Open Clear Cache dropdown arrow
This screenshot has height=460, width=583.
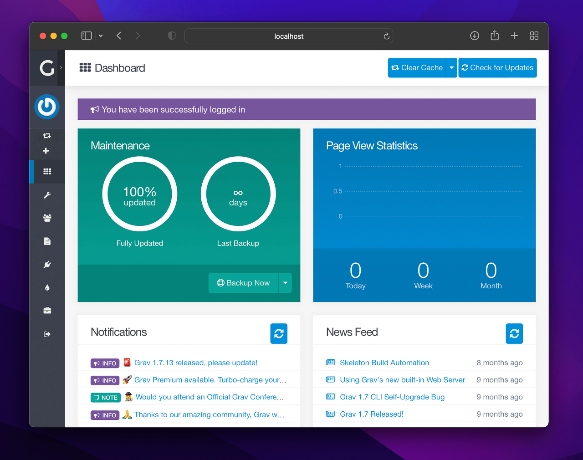click(451, 68)
